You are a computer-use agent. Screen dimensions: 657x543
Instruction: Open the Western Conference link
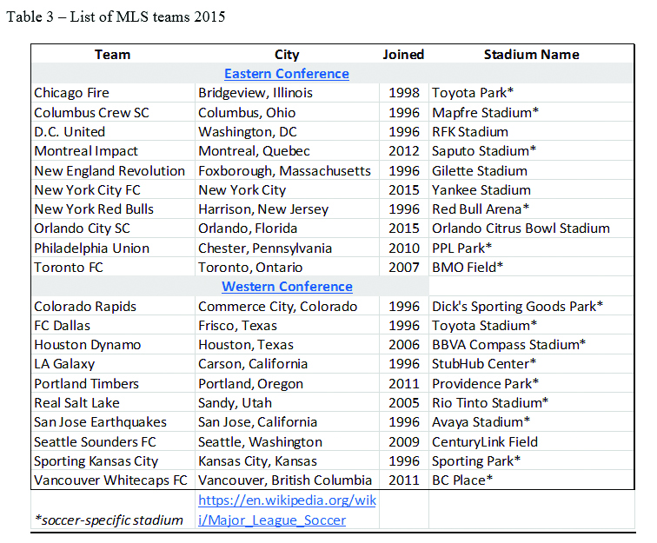tap(287, 286)
